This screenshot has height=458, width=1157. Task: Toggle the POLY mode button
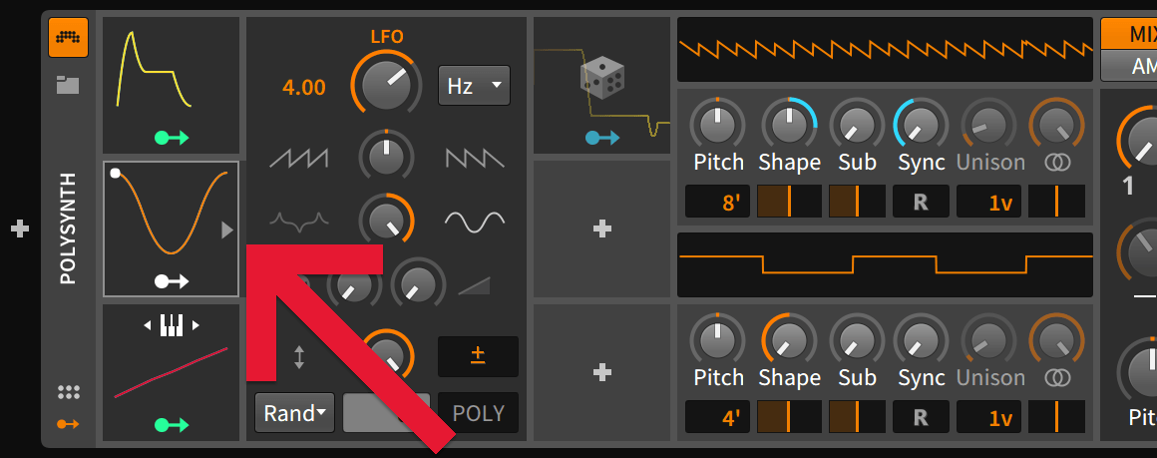click(x=478, y=413)
